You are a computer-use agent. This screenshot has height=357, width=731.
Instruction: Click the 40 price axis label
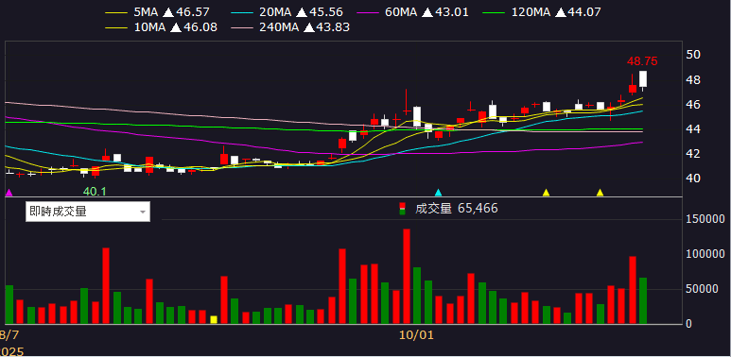[694, 178]
